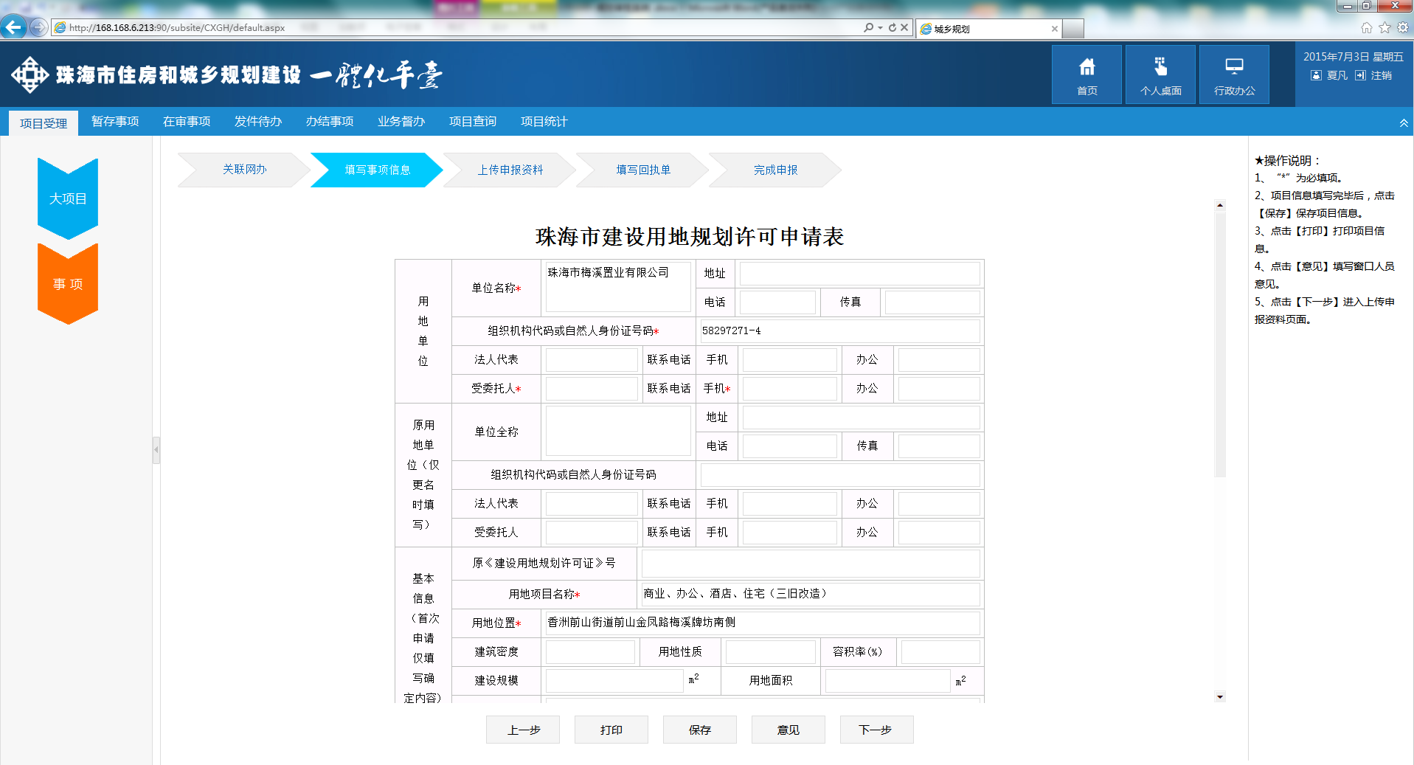Open browser settings gear
Screen dimensions: 1414x765
(1402, 27)
